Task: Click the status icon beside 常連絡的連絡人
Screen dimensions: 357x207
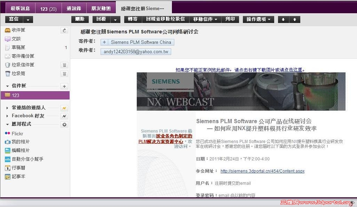Action: [x=64, y=108]
